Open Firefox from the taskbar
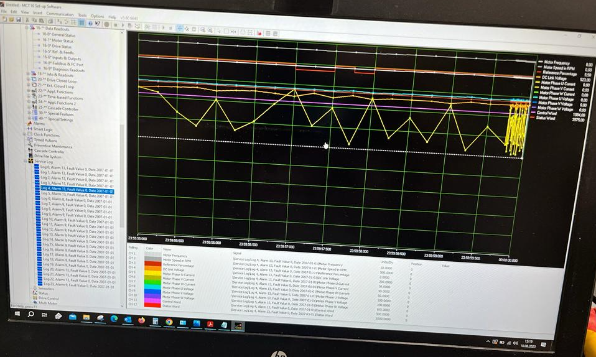Screen dimensions: 596x357 [141, 320]
